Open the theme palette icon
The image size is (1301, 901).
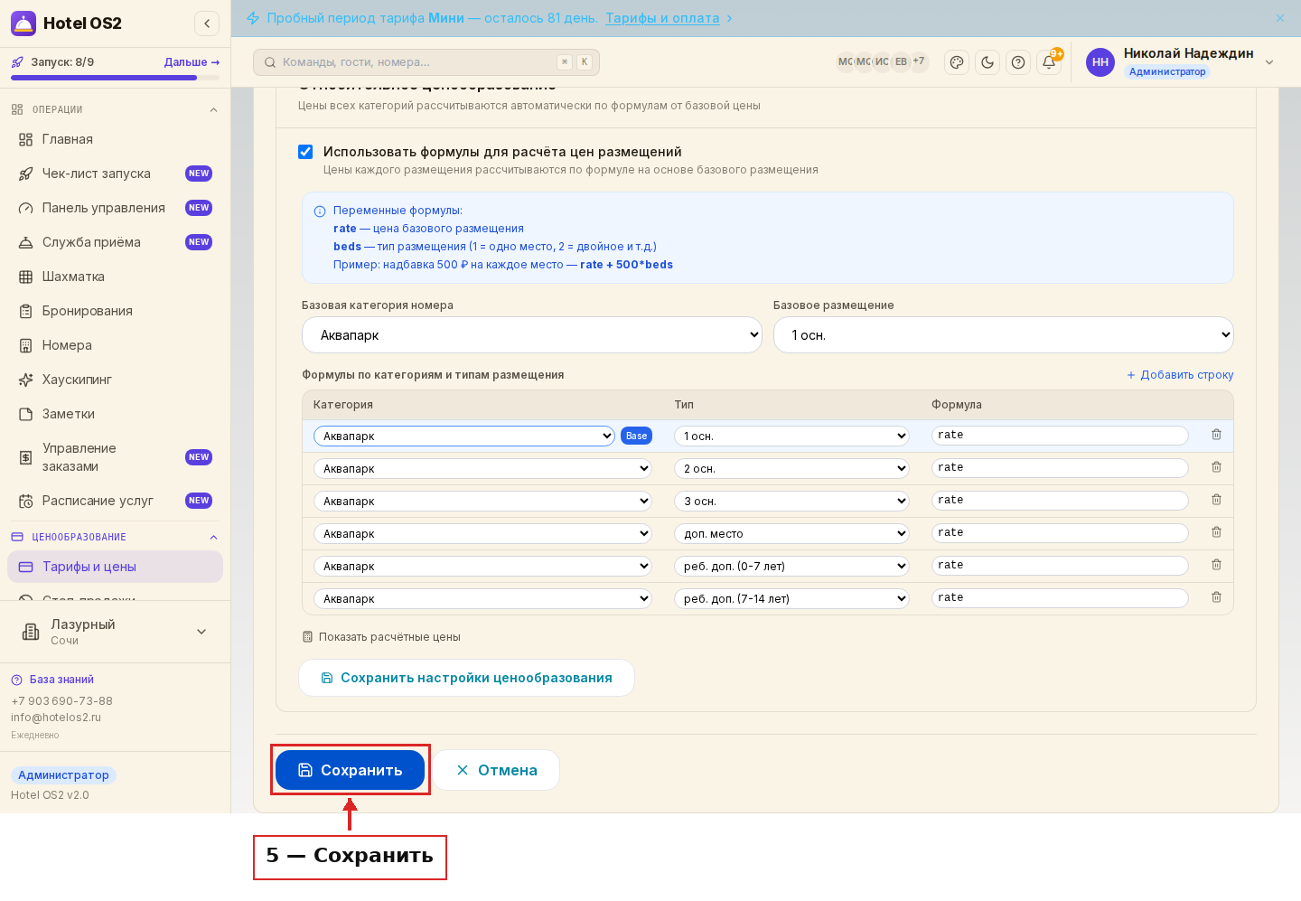coord(957,62)
